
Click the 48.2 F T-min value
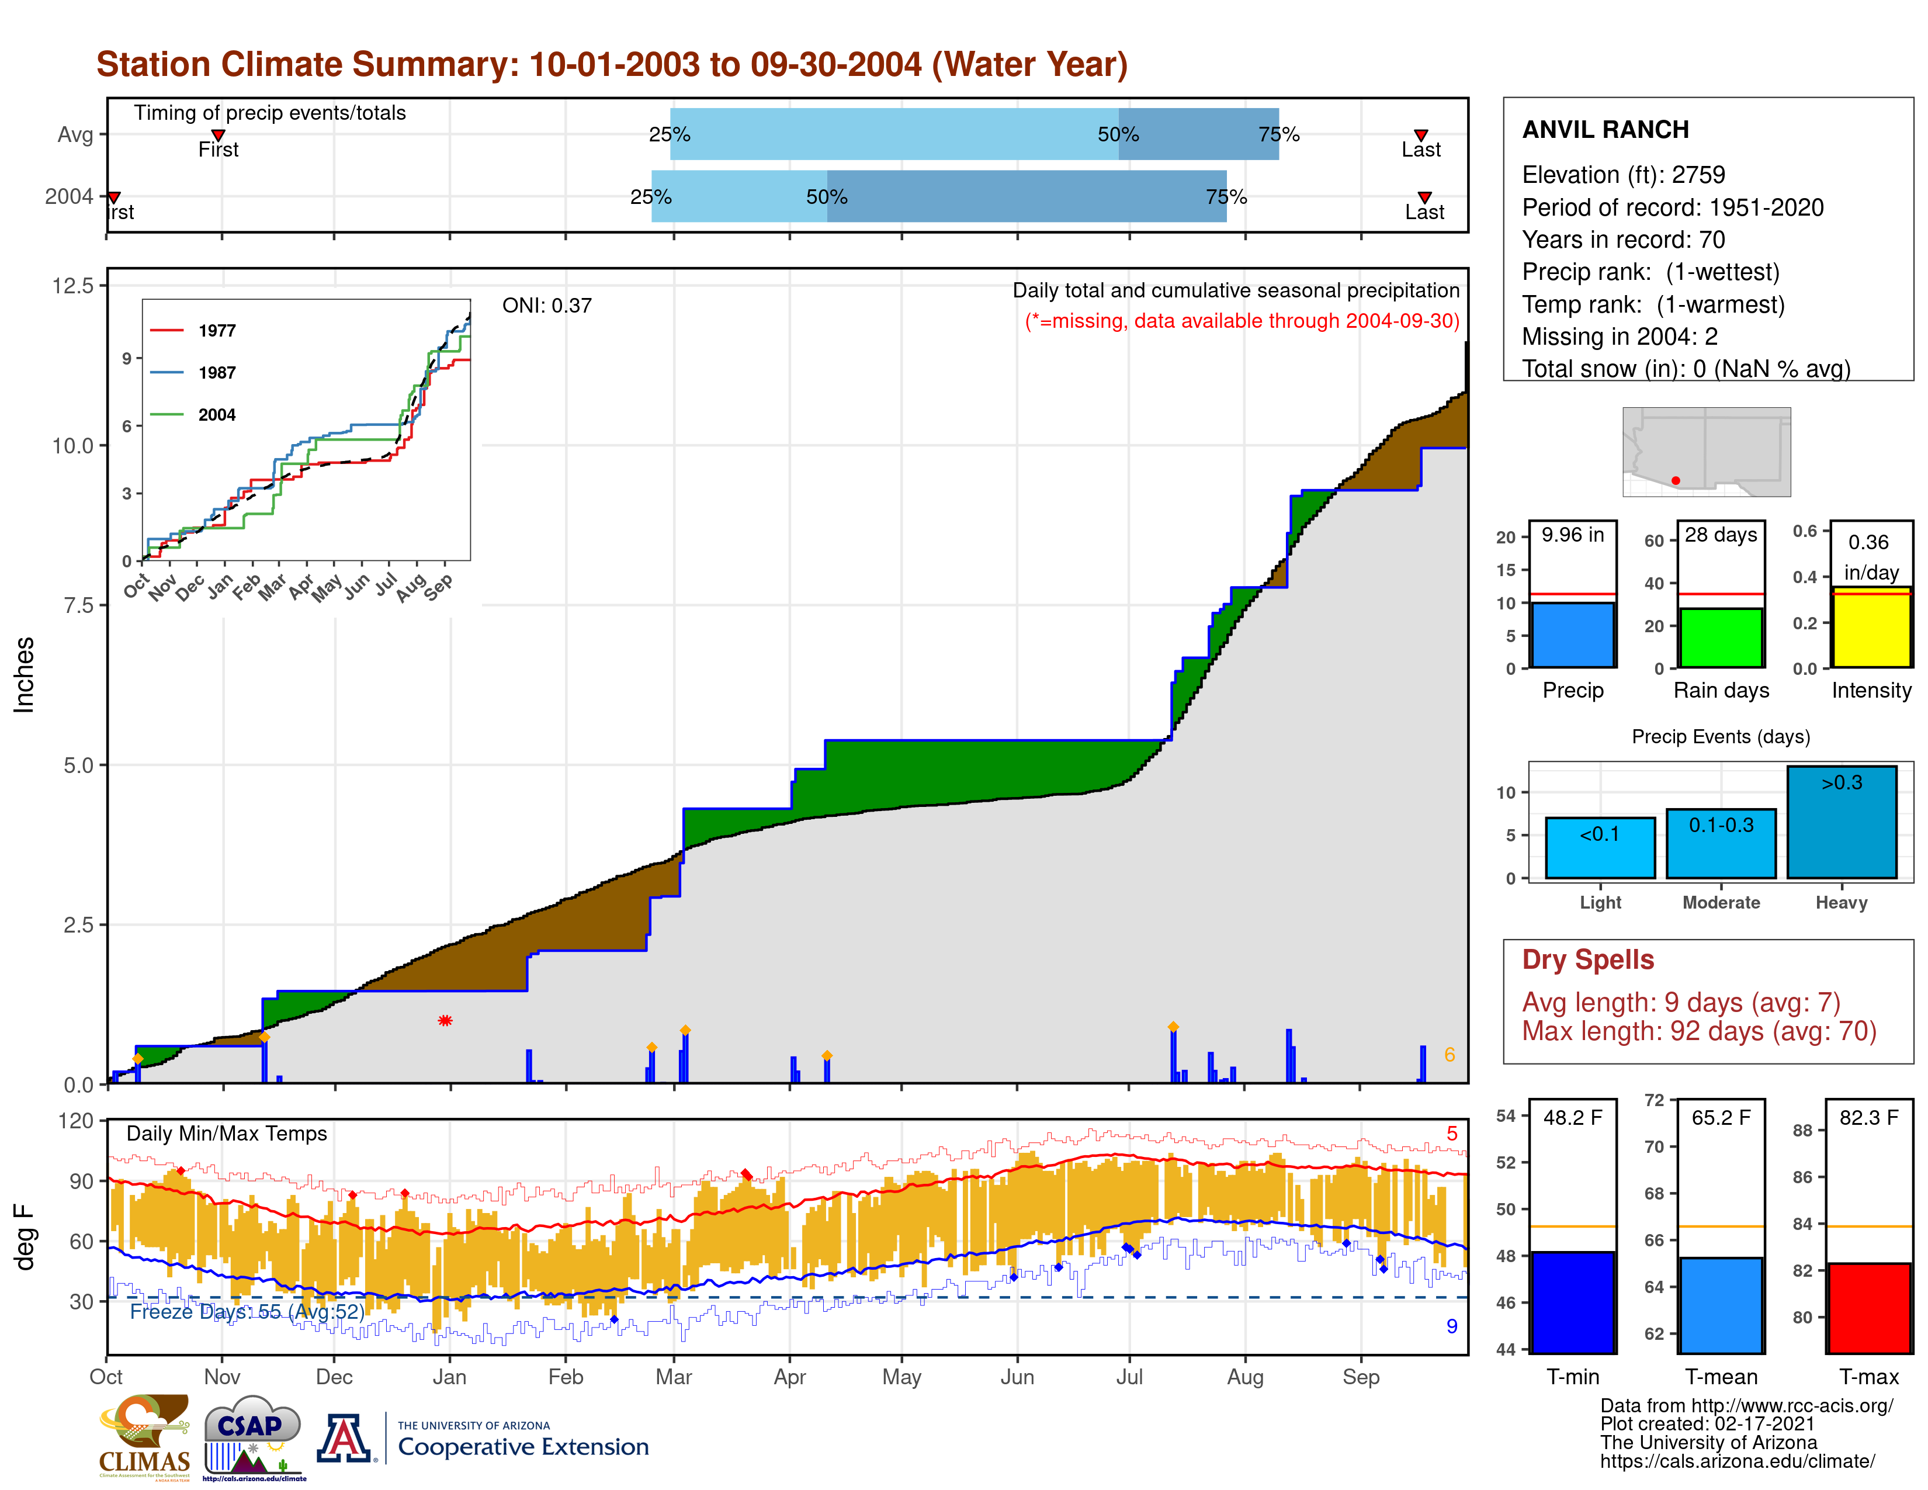[1572, 1117]
